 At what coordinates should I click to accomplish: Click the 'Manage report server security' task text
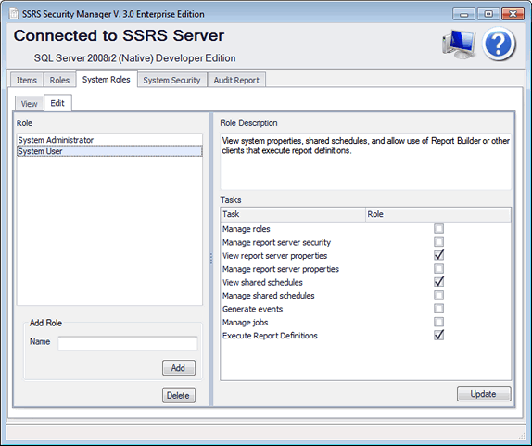[276, 242]
